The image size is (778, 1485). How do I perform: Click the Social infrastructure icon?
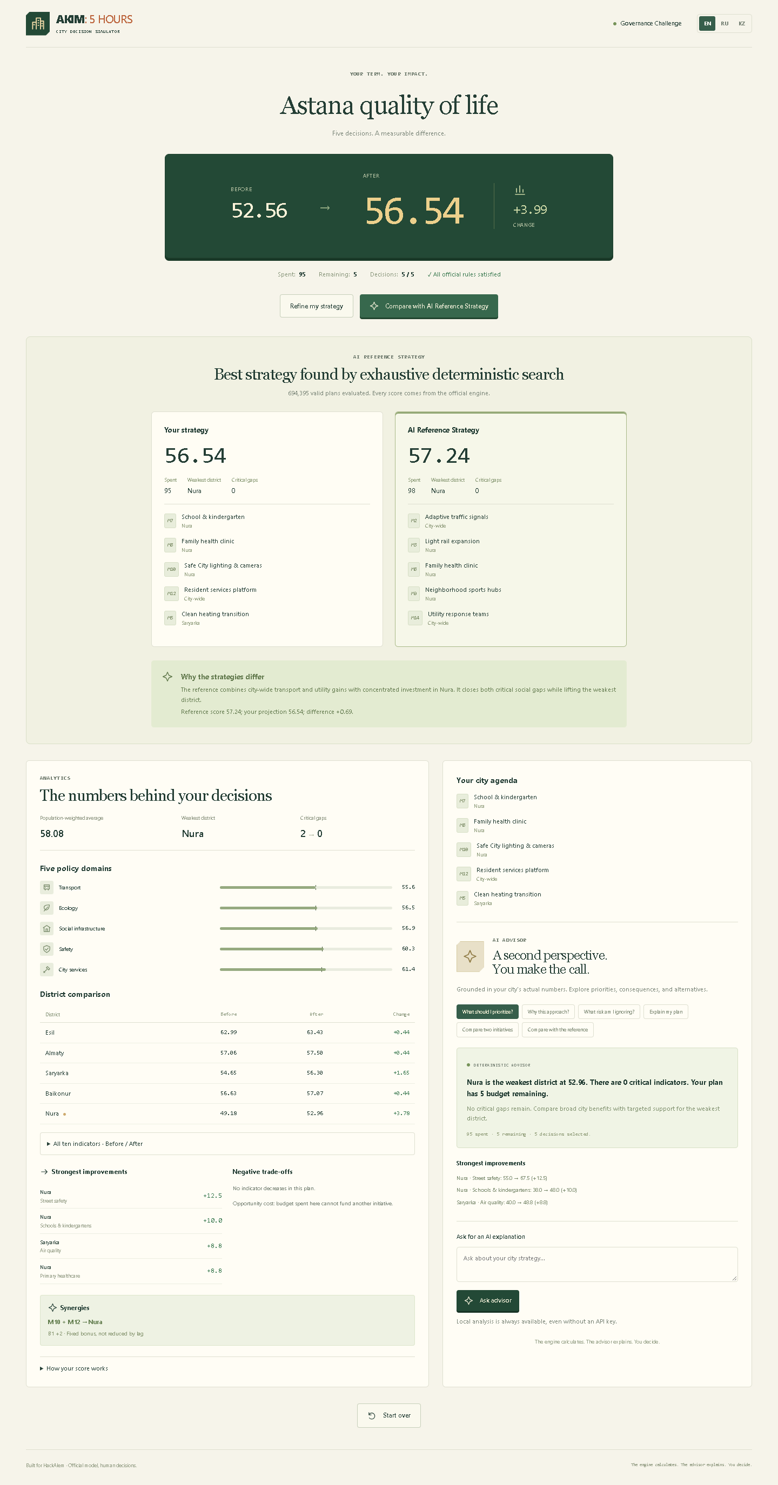click(46, 928)
